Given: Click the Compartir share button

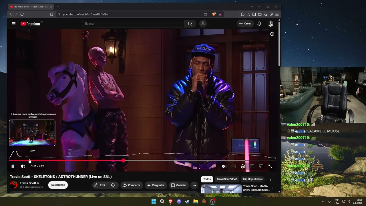Looking at the screenshot, I should pos(131,185).
